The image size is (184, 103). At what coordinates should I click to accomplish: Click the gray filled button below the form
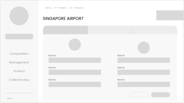160,95
